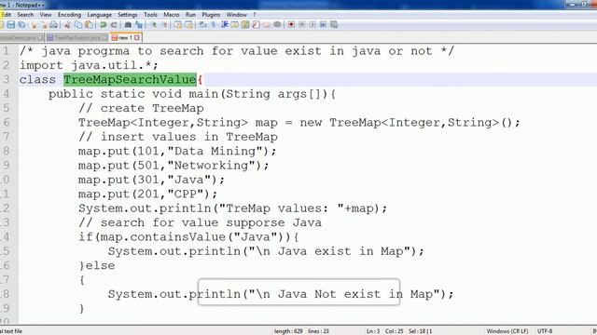Open the Folder as Workspace icon
The image size is (597, 335).
pos(267,25)
